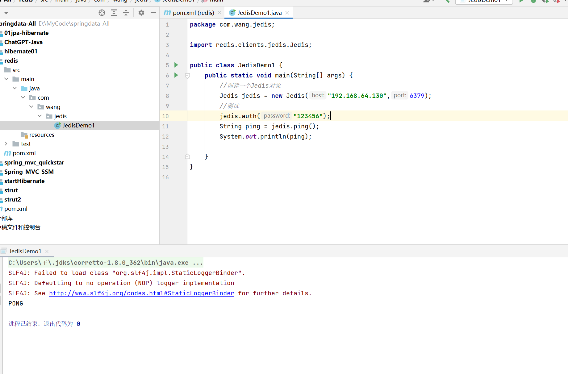
Task: Close the JedisDemo1.java editor tab
Action: tap(287, 13)
